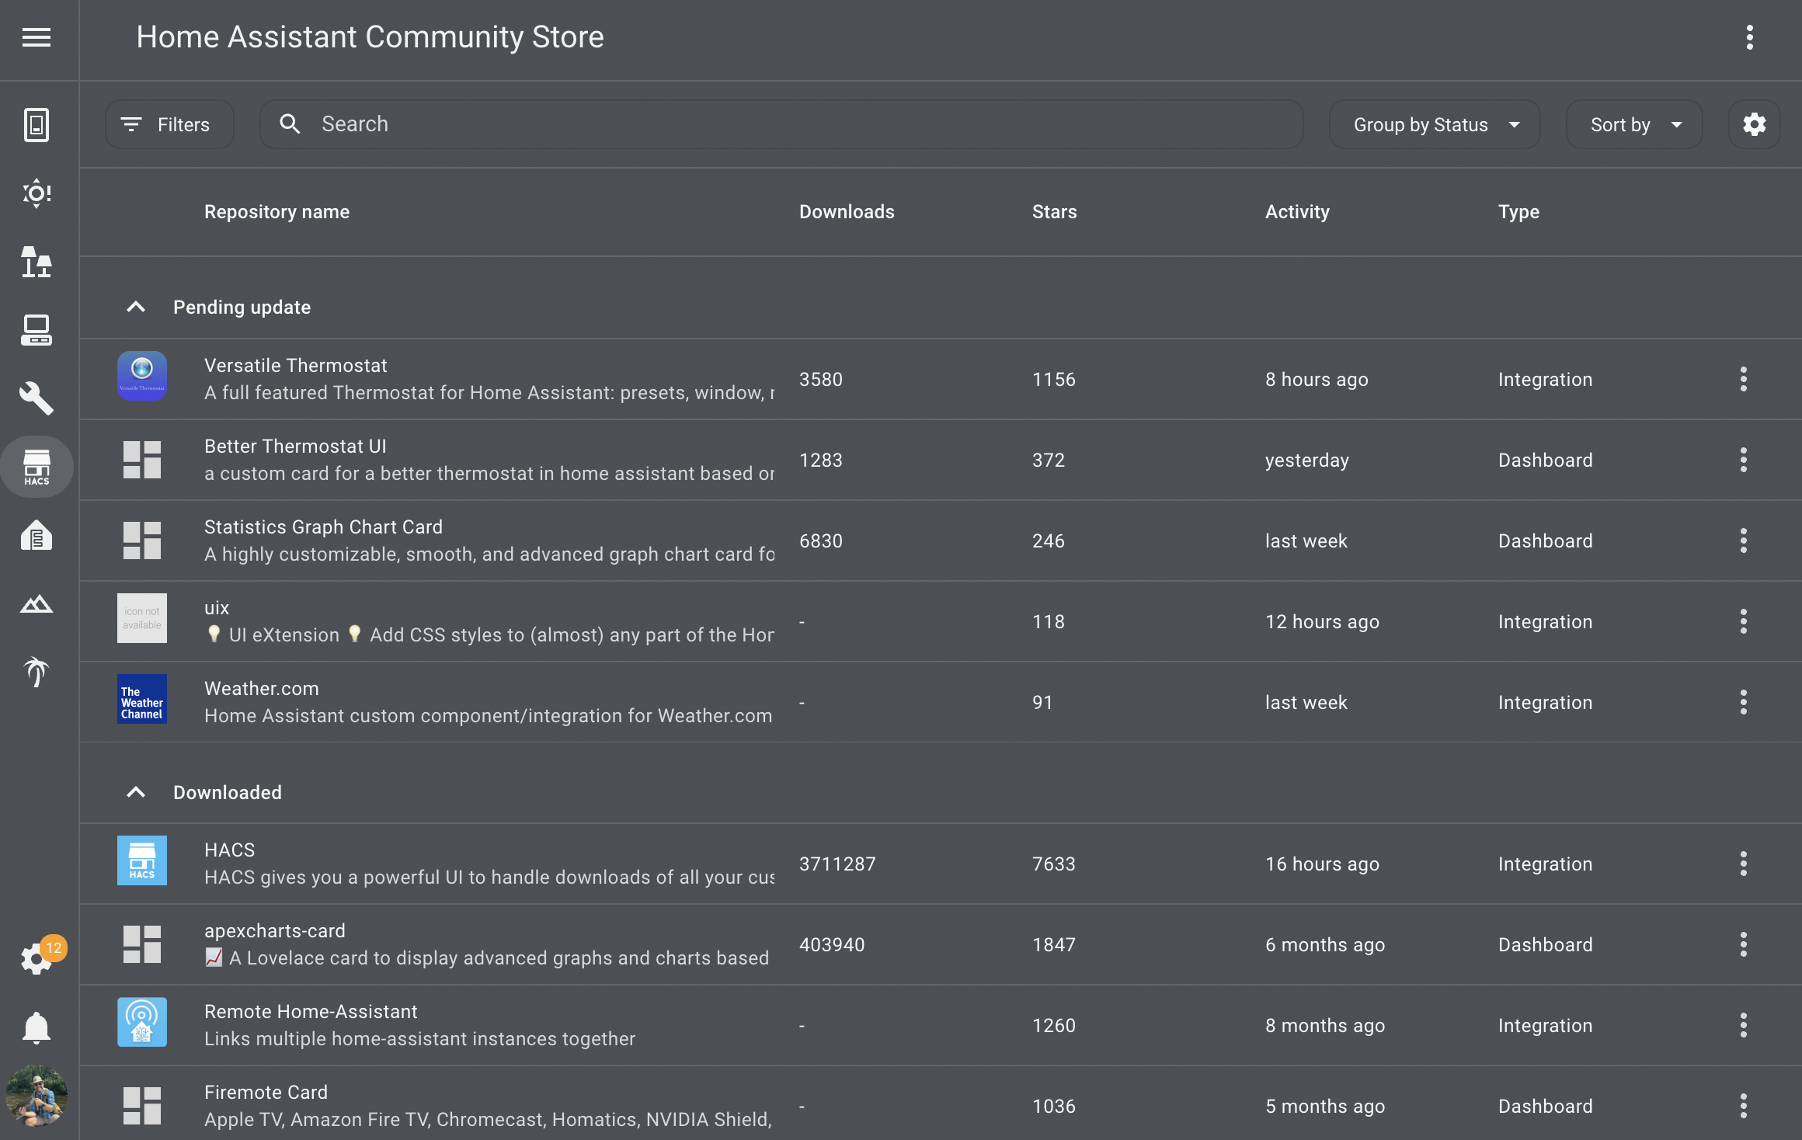Viewport: 1802px width, 1140px height.
Task: Open the house document sidebar panel
Action: coord(37,535)
